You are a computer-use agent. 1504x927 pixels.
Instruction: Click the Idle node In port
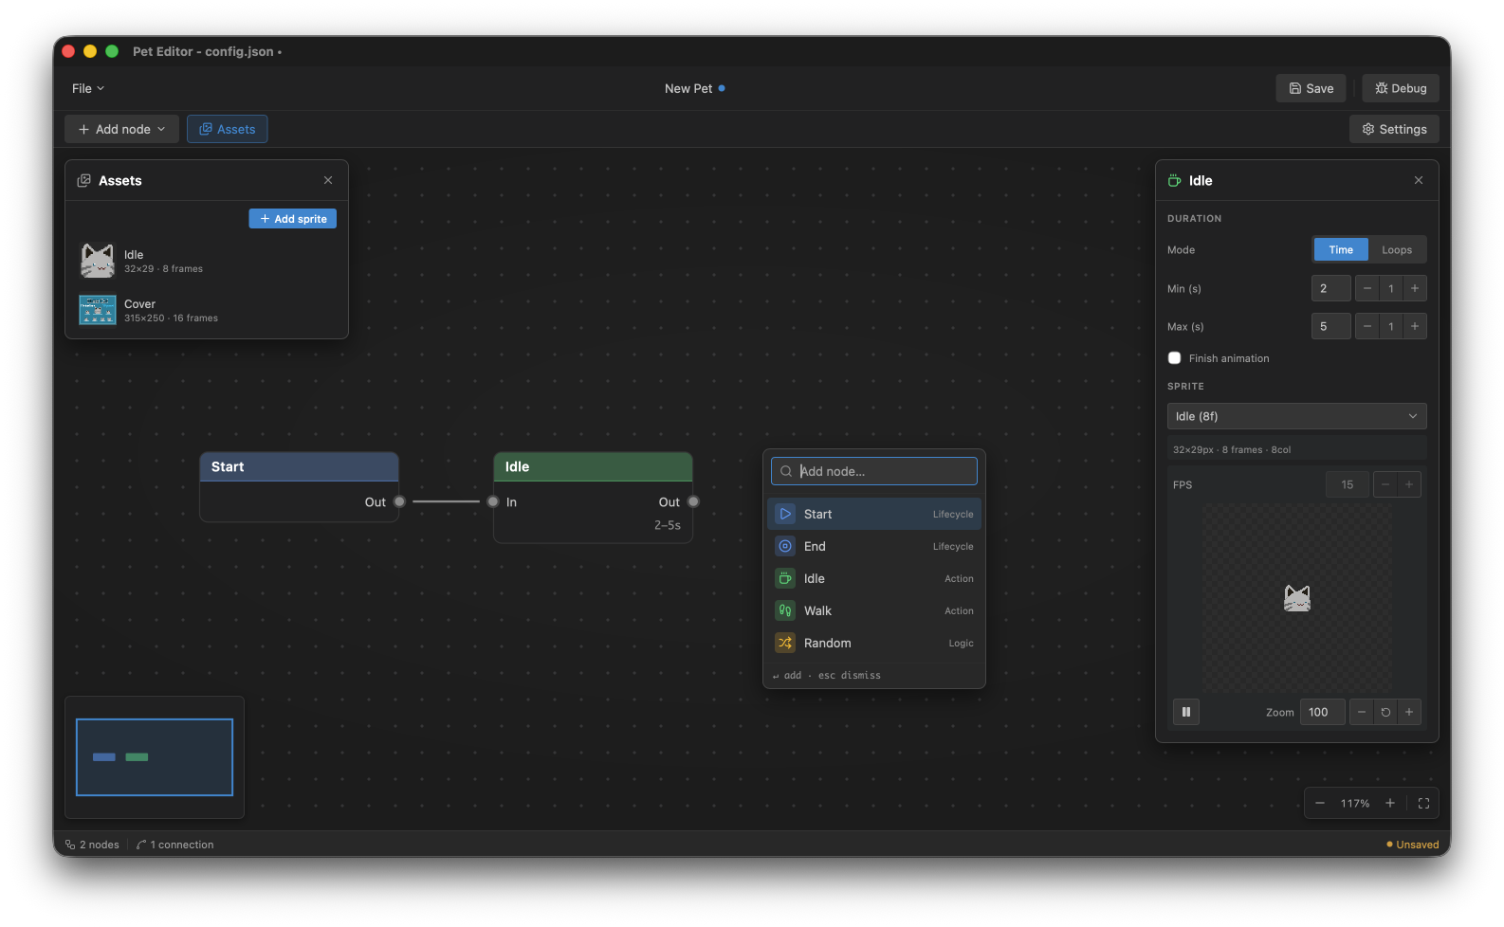tap(493, 501)
